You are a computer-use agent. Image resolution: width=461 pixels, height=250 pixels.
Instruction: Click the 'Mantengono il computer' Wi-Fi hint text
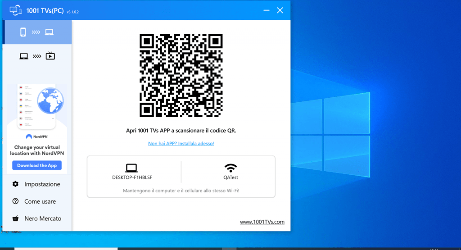(181, 191)
